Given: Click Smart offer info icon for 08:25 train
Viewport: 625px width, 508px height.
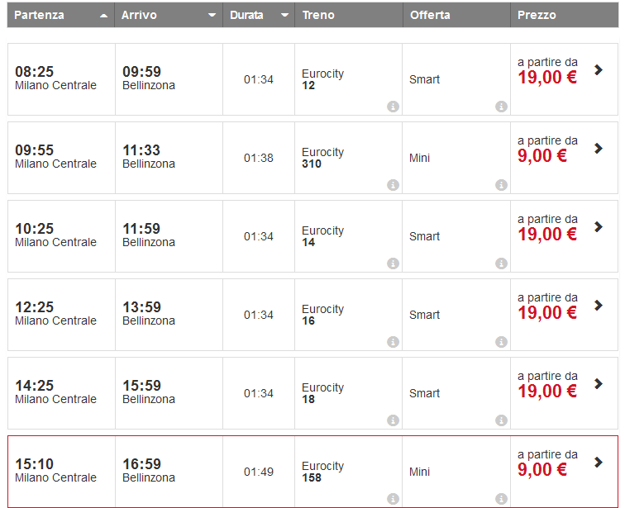Looking at the screenshot, I should click(x=501, y=107).
